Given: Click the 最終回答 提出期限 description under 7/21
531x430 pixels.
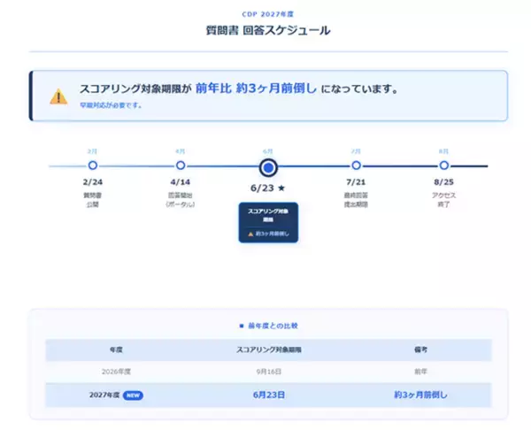Looking at the screenshot, I should [x=356, y=200].
